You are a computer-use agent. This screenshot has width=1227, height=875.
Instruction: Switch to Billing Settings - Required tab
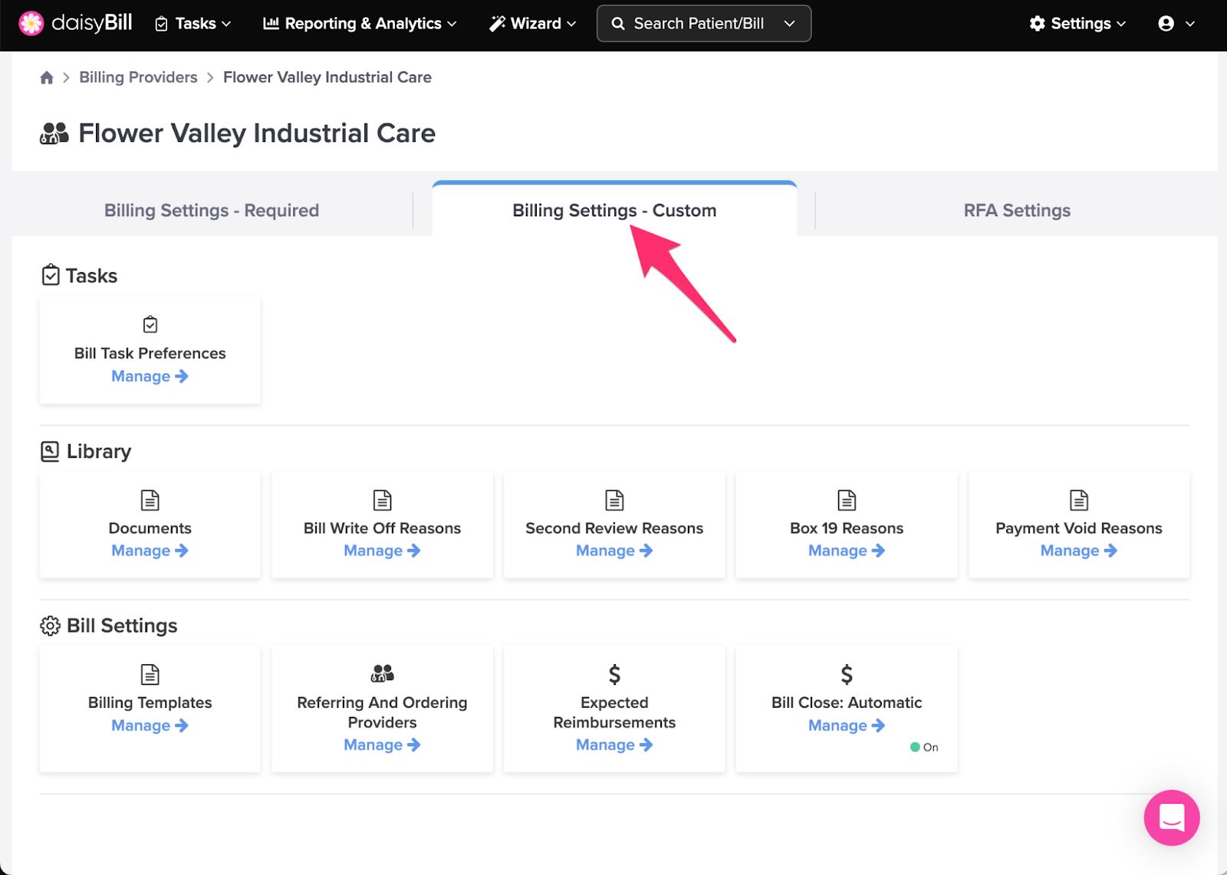click(x=212, y=210)
